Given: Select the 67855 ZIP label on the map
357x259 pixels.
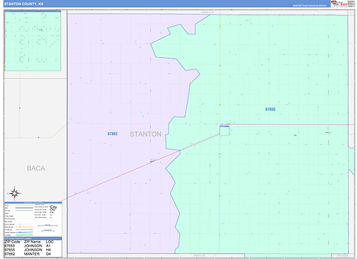Looking at the screenshot, I should point(270,109).
